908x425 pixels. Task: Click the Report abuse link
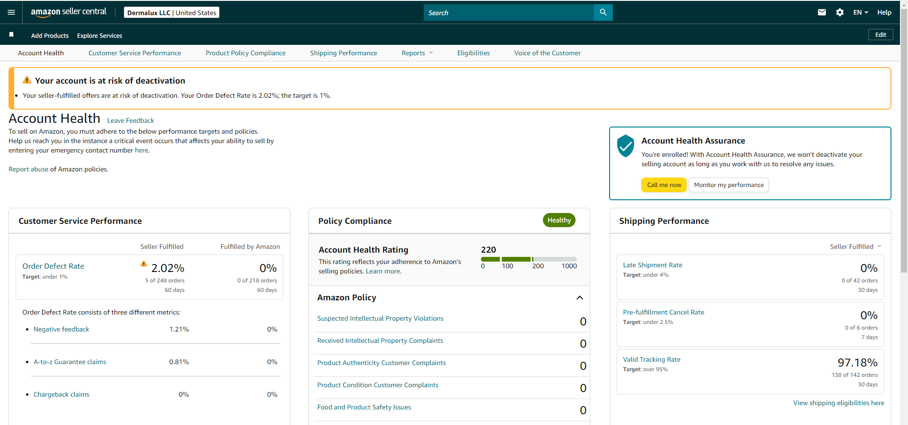[28, 169]
